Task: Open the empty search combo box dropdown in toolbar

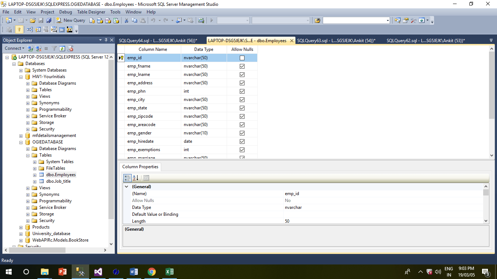Action: (388, 20)
